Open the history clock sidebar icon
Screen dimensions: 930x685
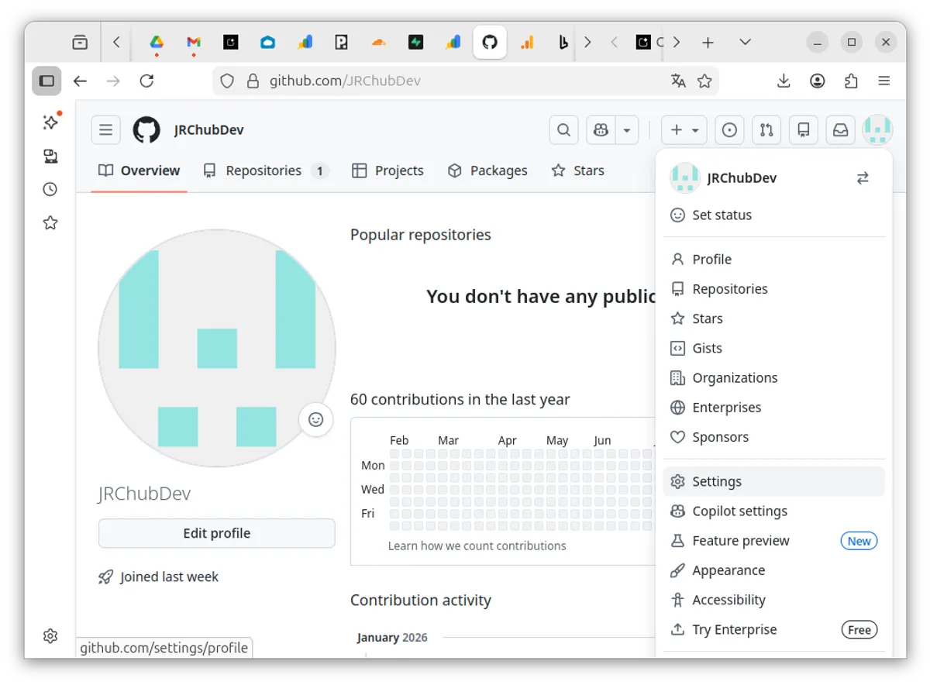click(50, 190)
